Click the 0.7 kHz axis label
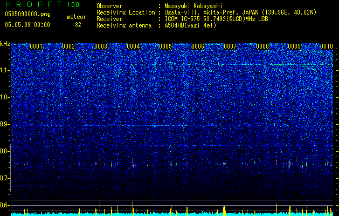 point(5,178)
